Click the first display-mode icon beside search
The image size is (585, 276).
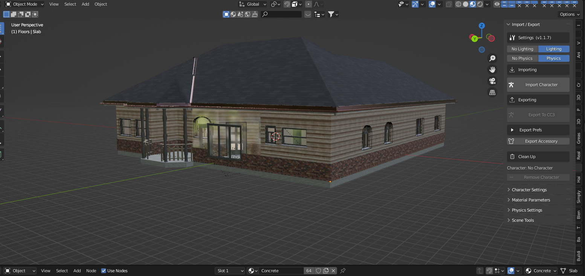(226, 14)
